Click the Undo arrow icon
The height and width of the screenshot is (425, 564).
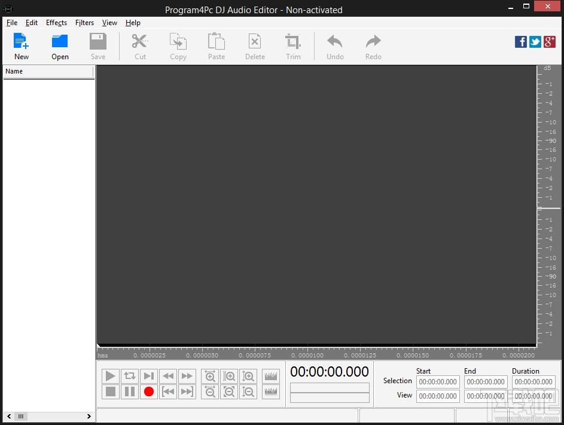[x=335, y=46]
